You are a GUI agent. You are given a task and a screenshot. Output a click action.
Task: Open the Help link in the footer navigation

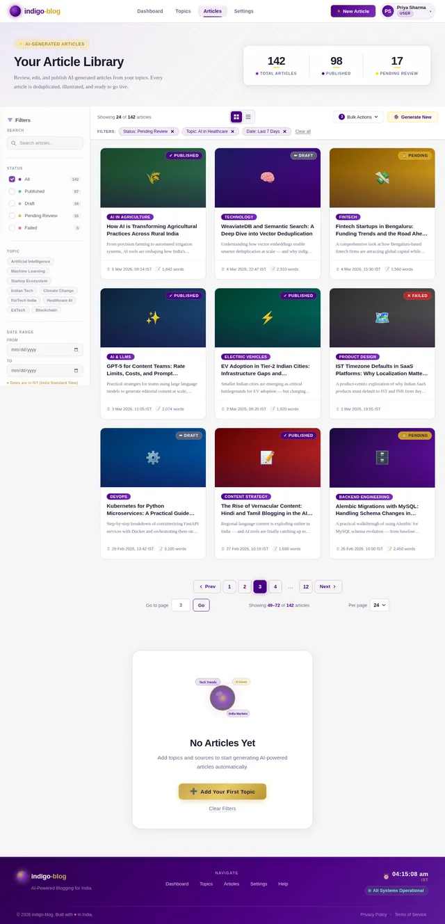[x=283, y=884]
